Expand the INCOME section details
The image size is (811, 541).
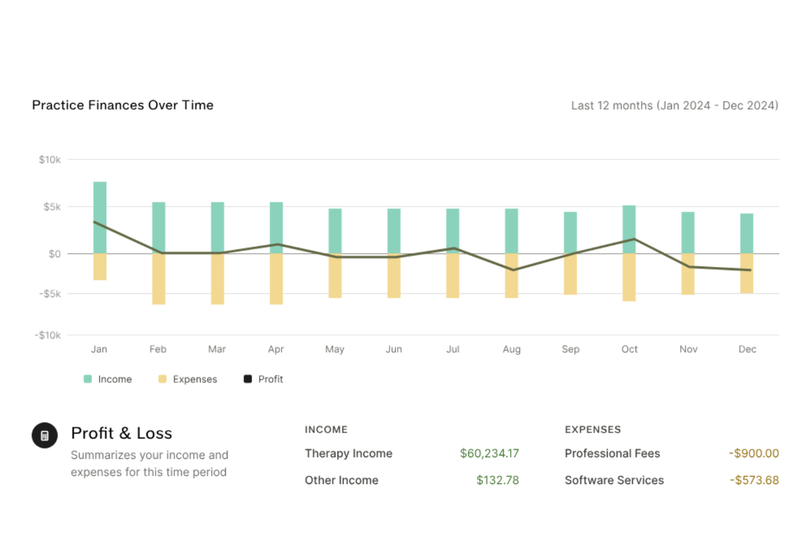(x=326, y=430)
